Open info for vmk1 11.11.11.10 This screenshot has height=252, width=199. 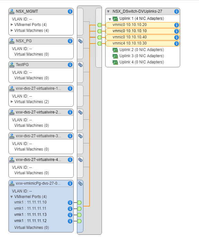[70, 203]
